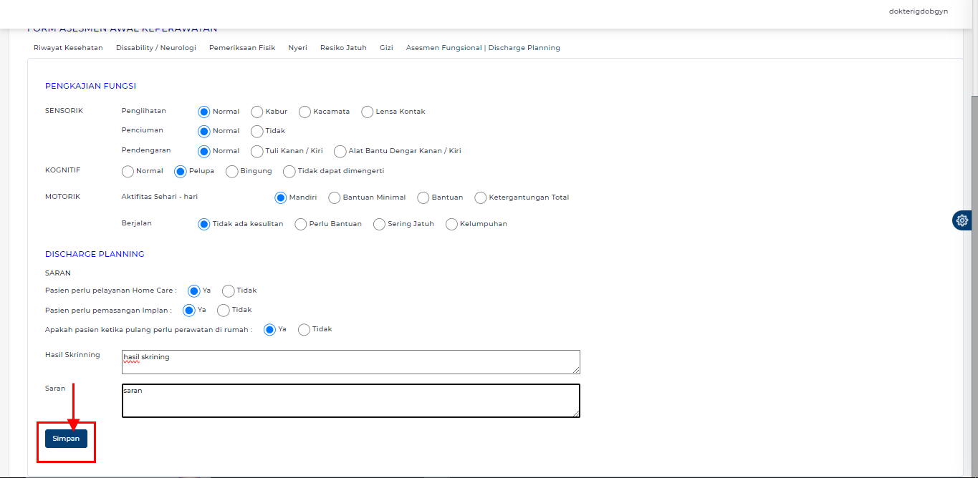The width and height of the screenshot is (978, 478).
Task: Choose Tidak for pemasangan Implan
Action: click(x=224, y=311)
